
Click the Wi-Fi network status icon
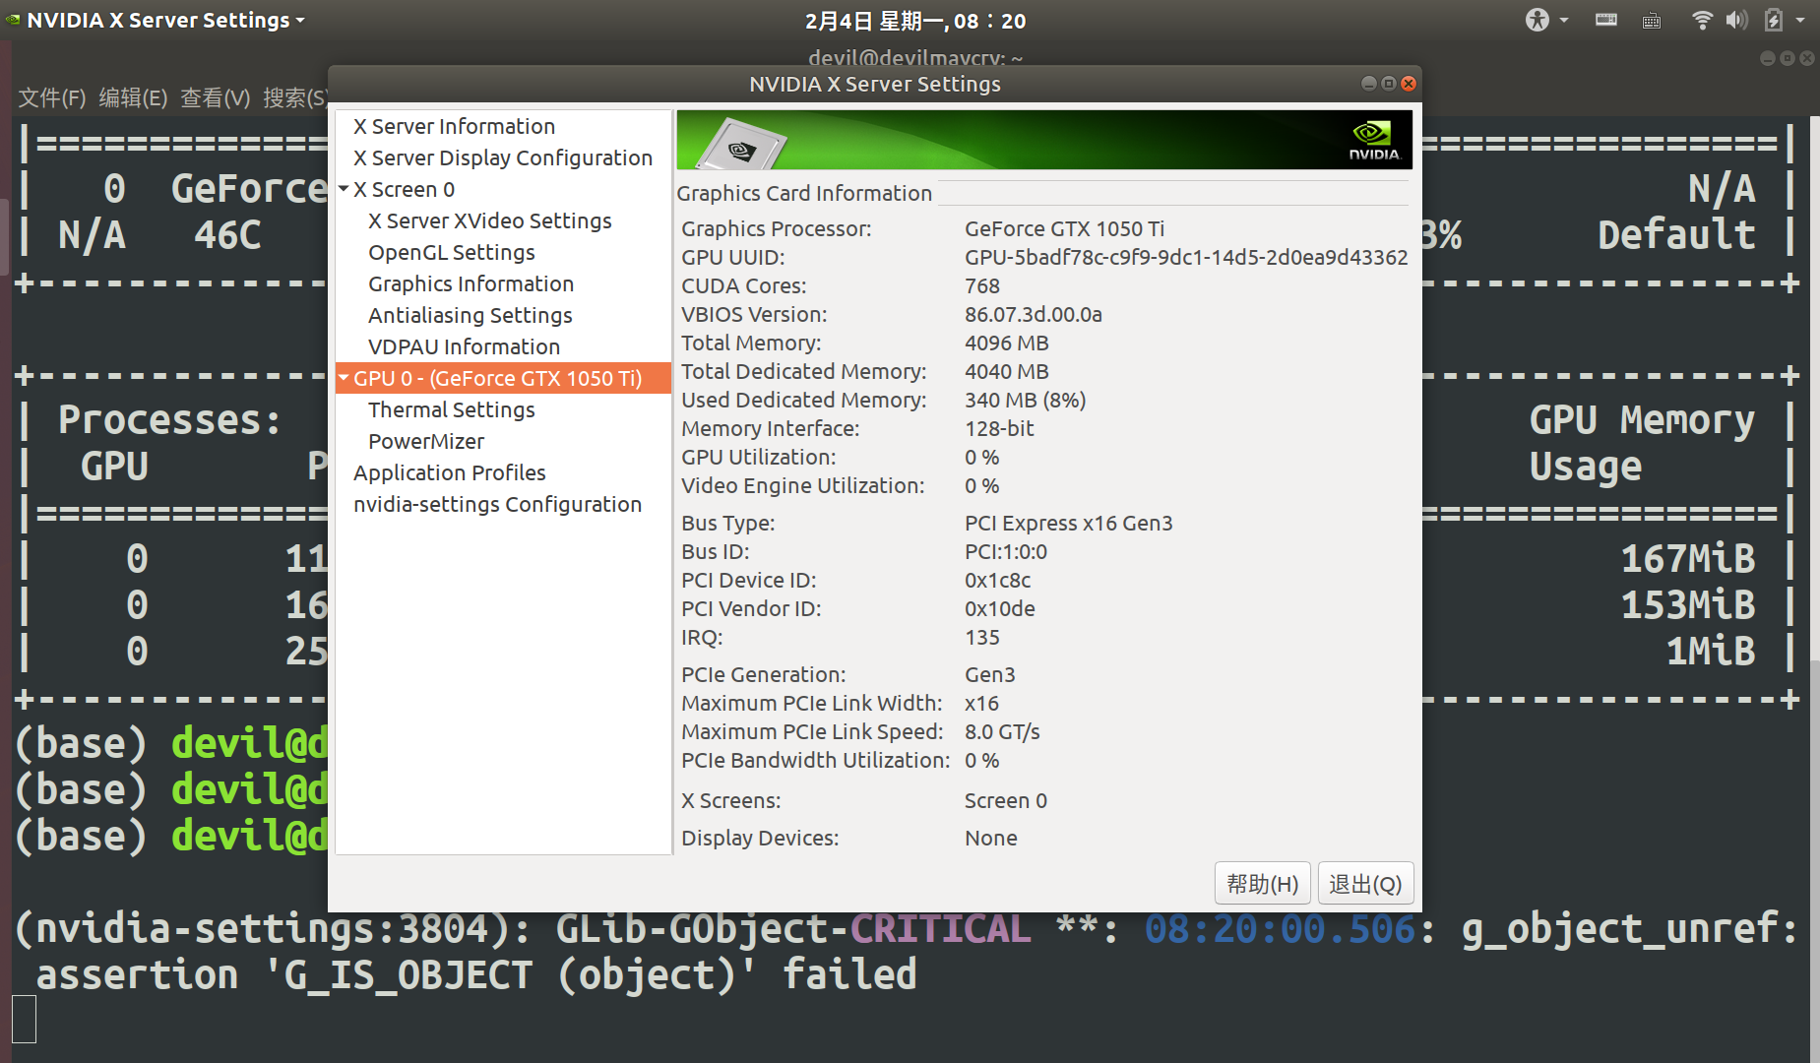pos(1702,20)
